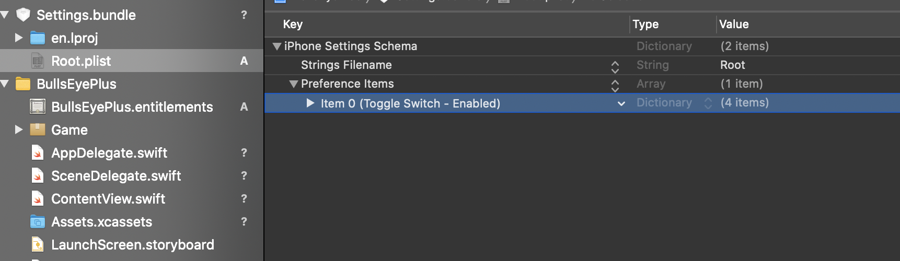Click the LaunchScreen.storyboard file icon

tap(38, 245)
